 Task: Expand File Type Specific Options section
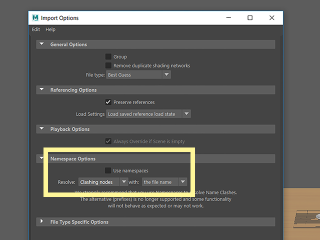pos(41,221)
